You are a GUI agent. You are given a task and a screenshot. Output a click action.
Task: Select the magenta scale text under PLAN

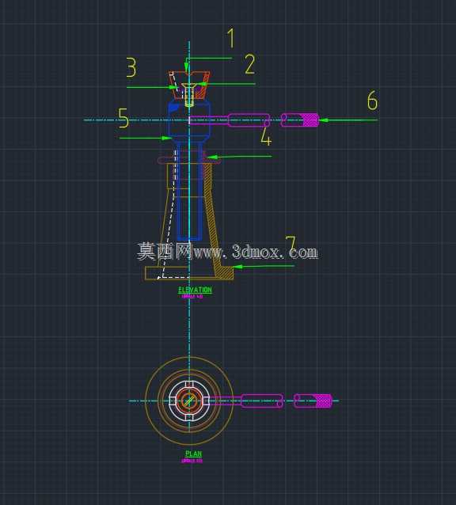(192, 461)
